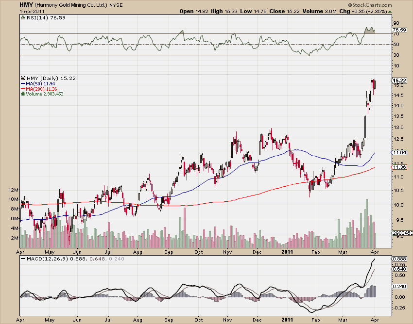Click the Dec label under the MACD panel
Viewport: 413px width, 324px height.
pos(257,320)
